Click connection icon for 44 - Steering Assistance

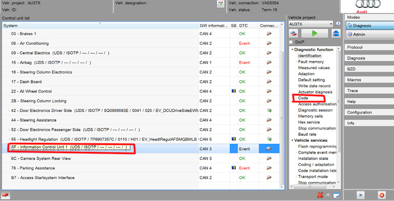click(x=269, y=120)
